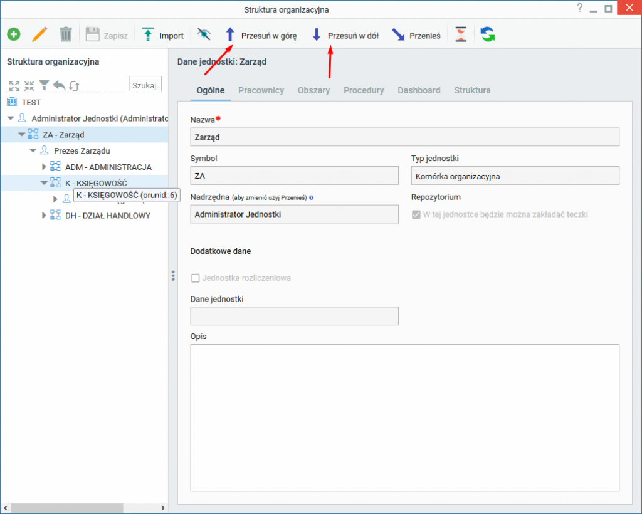Viewport: 642px width, 514px height.
Task: Toggle the crossed-eye hidden units icon
Action: click(204, 34)
